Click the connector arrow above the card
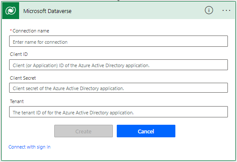 point(118,0)
